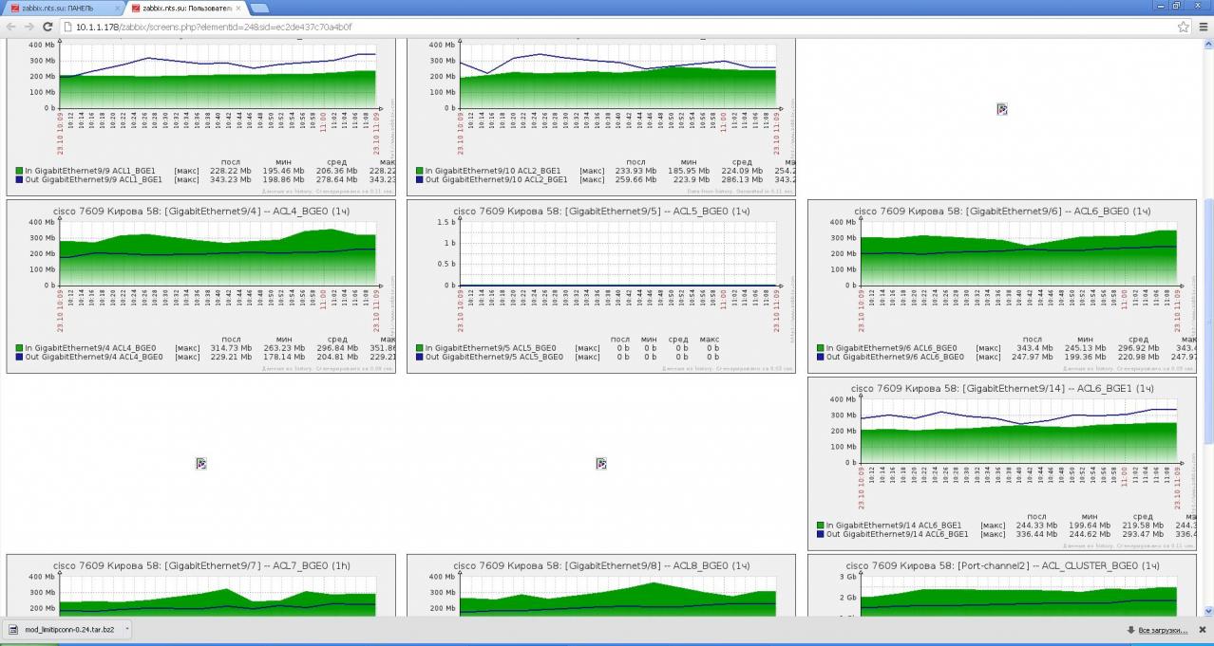Click broken image icon in middle empty cell
Screen dimensions: 1214x646
pos(601,463)
